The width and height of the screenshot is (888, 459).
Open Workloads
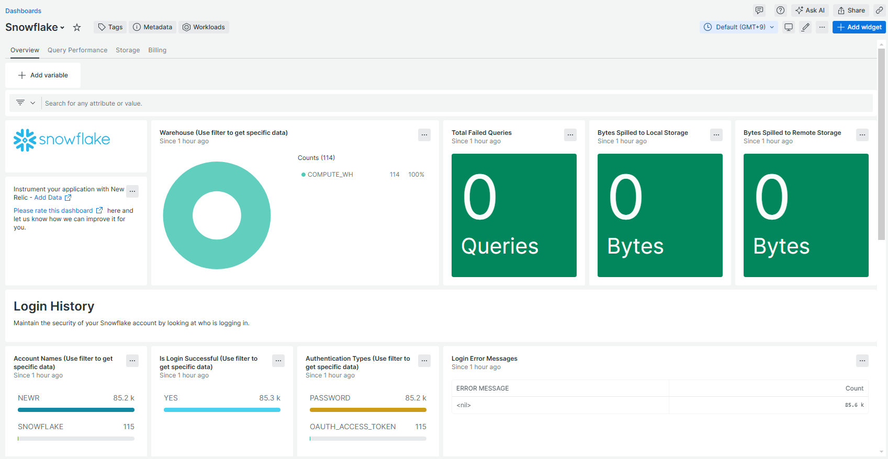click(204, 27)
